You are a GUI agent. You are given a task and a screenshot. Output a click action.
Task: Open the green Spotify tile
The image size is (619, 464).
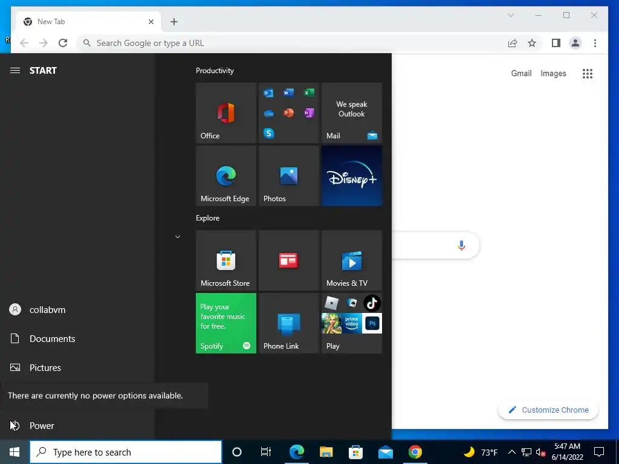(226, 323)
